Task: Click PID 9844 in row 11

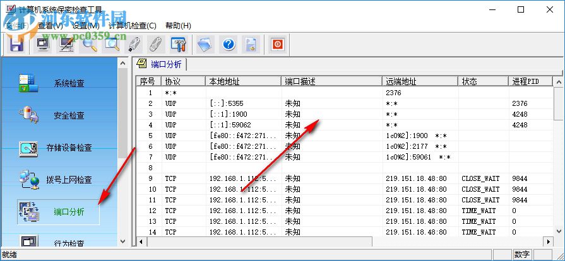Action: coord(520,200)
